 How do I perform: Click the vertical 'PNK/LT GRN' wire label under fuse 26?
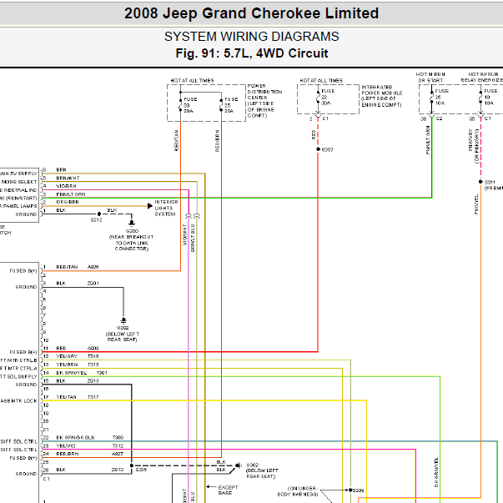(x=428, y=140)
